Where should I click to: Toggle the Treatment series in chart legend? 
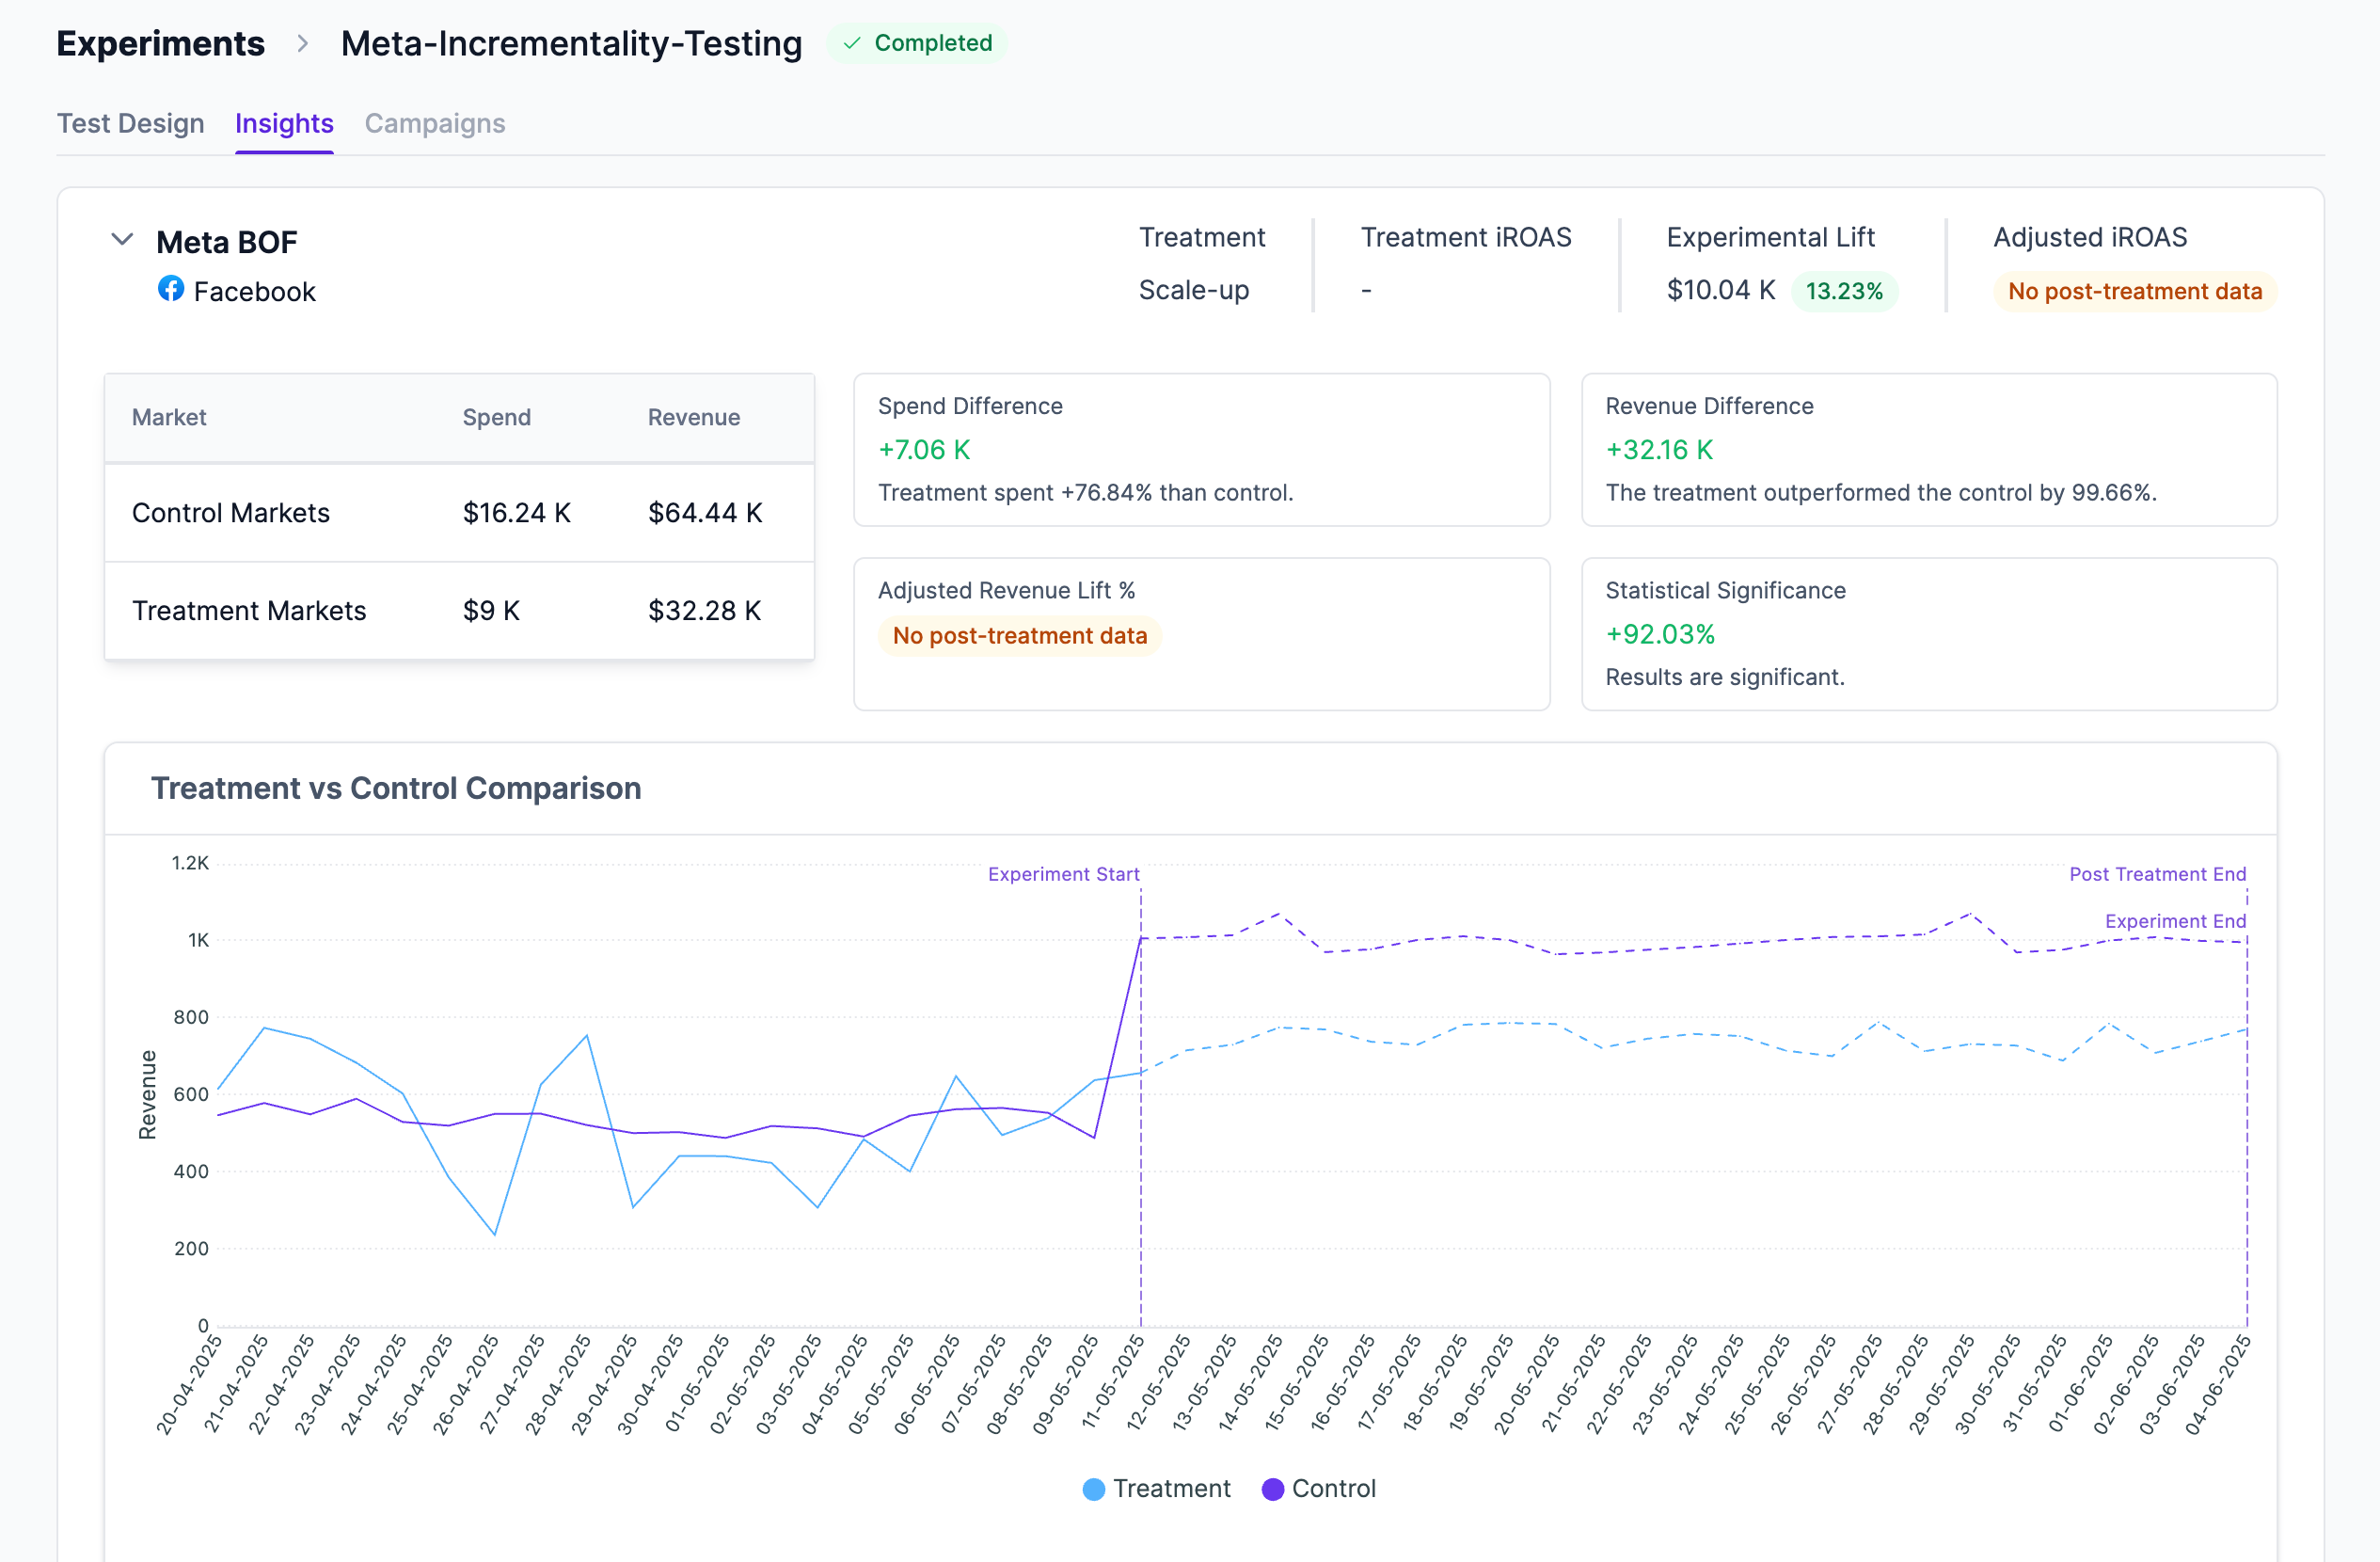[1156, 1488]
